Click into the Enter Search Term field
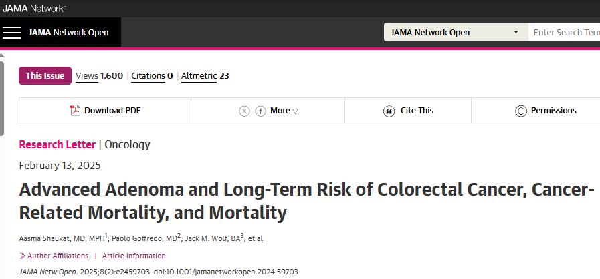600x279 pixels. [x=564, y=33]
